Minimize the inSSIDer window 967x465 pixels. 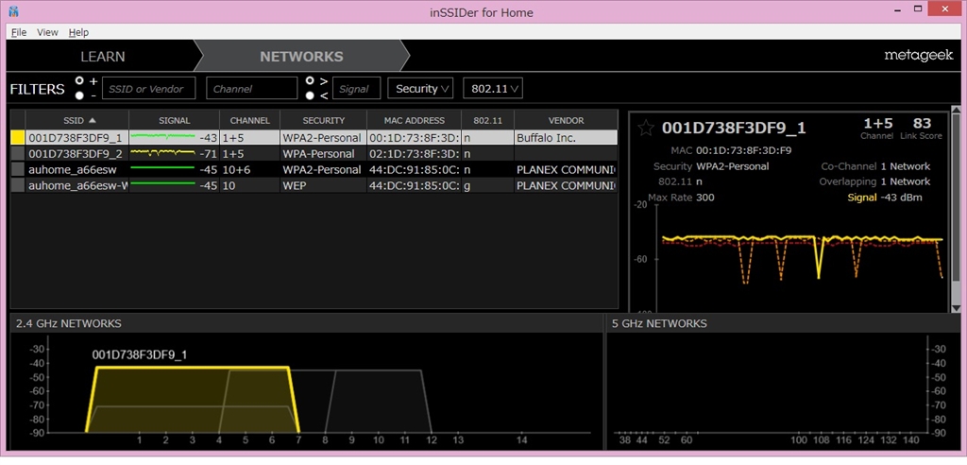897,10
